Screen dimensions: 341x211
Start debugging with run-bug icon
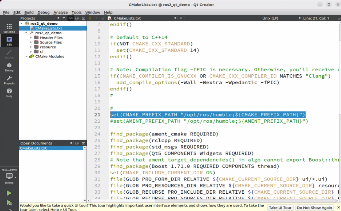point(9,203)
